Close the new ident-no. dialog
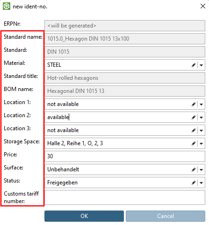 click(203, 6)
